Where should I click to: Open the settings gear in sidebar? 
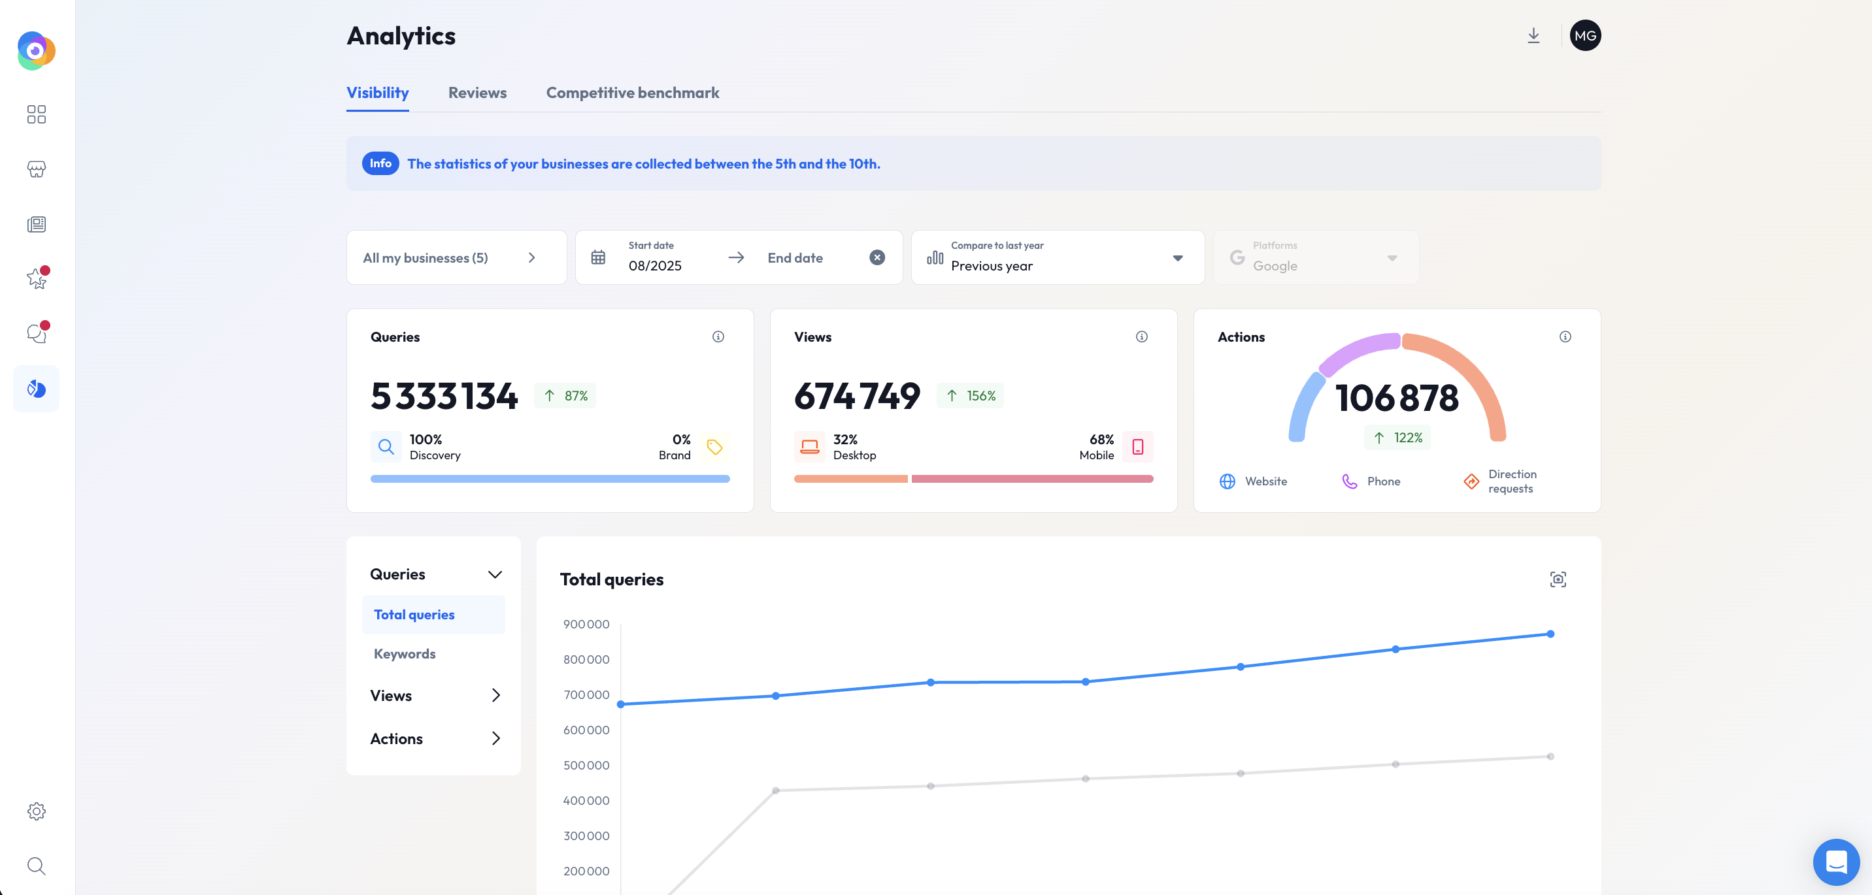tap(37, 811)
